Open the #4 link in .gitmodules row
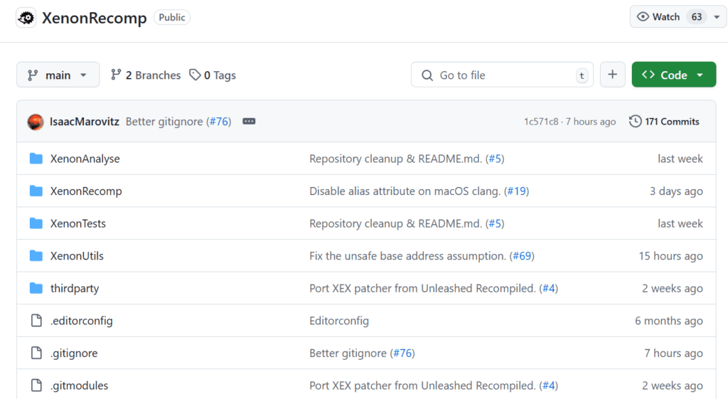The height and width of the screenshot is (399, 728). 549,385
